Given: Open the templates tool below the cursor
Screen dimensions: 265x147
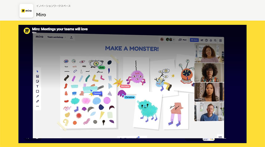Looking at the screenshot, I should (38, 76).
